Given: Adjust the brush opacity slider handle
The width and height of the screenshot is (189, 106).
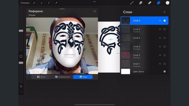Looking at the screenshot, I should pyautogui.click(x=21, y=63).
